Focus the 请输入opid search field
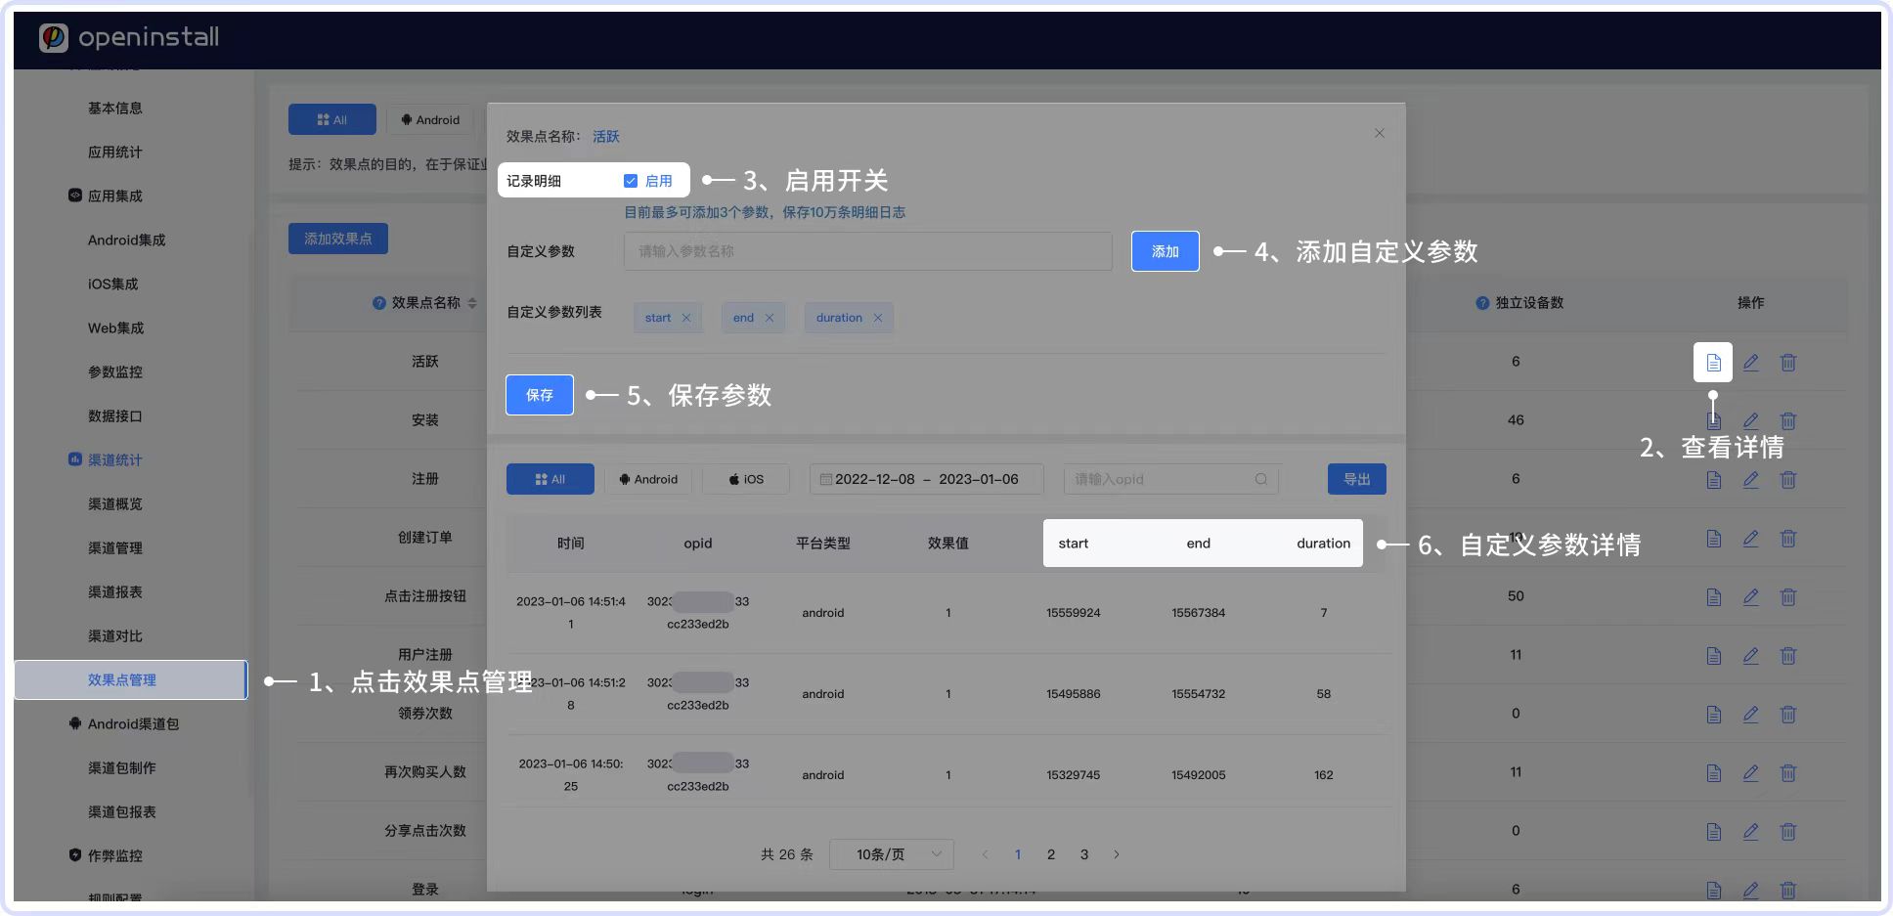The image size is (1893, 916). click(x=1171, y=479)
